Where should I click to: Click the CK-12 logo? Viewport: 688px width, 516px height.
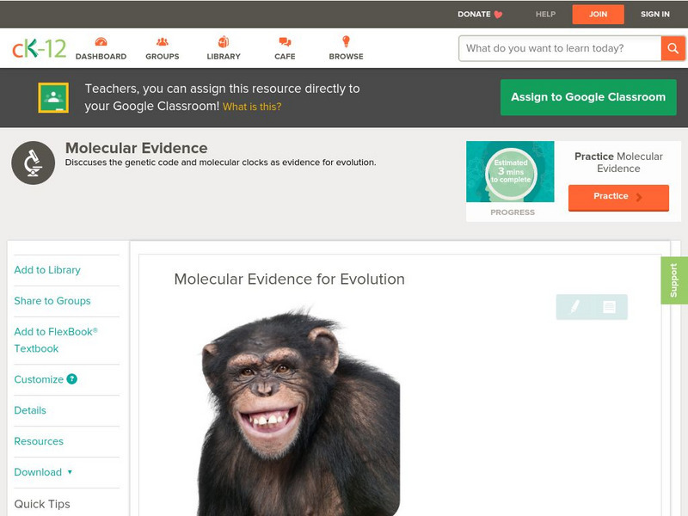point(39,49)
